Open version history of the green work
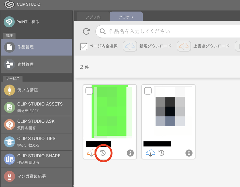This screenshot has height=187, width=240. pos(103,153)
